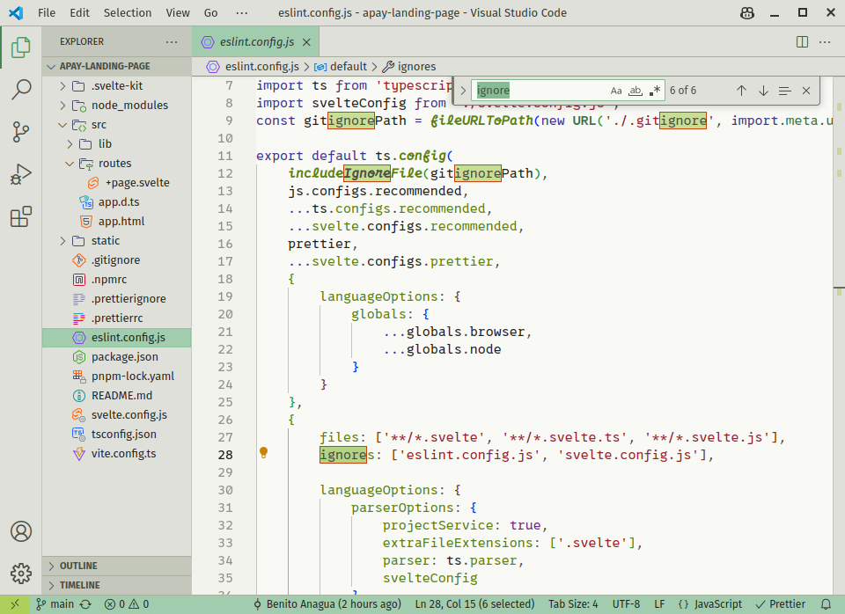The image size is (845, 614).
Task: Toggle match whole word in find
Action: (636, 91)
